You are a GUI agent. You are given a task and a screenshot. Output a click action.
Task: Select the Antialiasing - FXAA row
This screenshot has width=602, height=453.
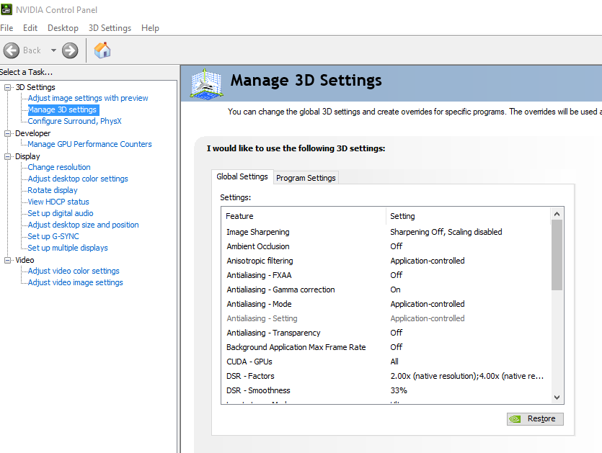pyautogui.click(x=386, y=275)
